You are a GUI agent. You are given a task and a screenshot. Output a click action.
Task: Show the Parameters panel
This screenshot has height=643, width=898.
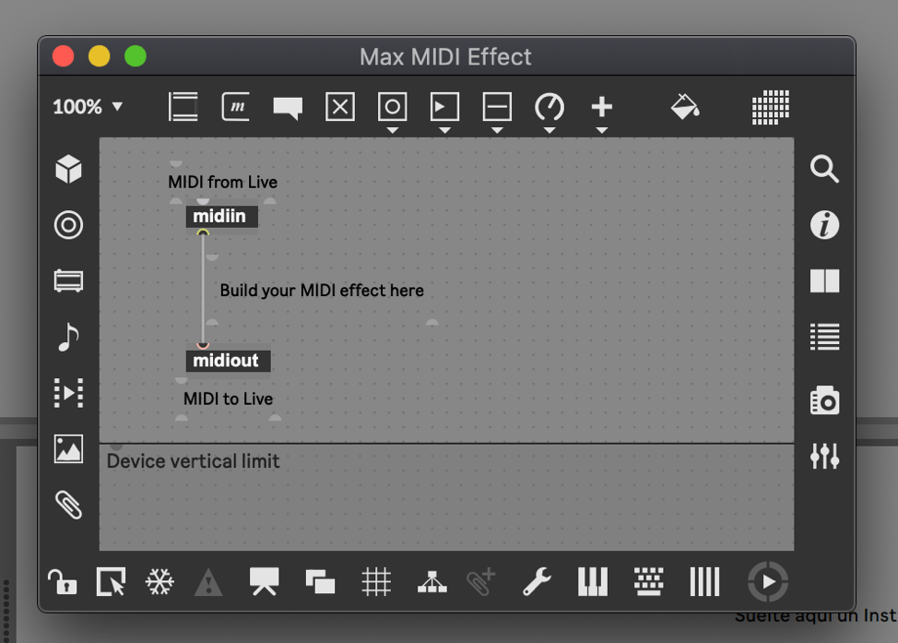coord(823,455)
